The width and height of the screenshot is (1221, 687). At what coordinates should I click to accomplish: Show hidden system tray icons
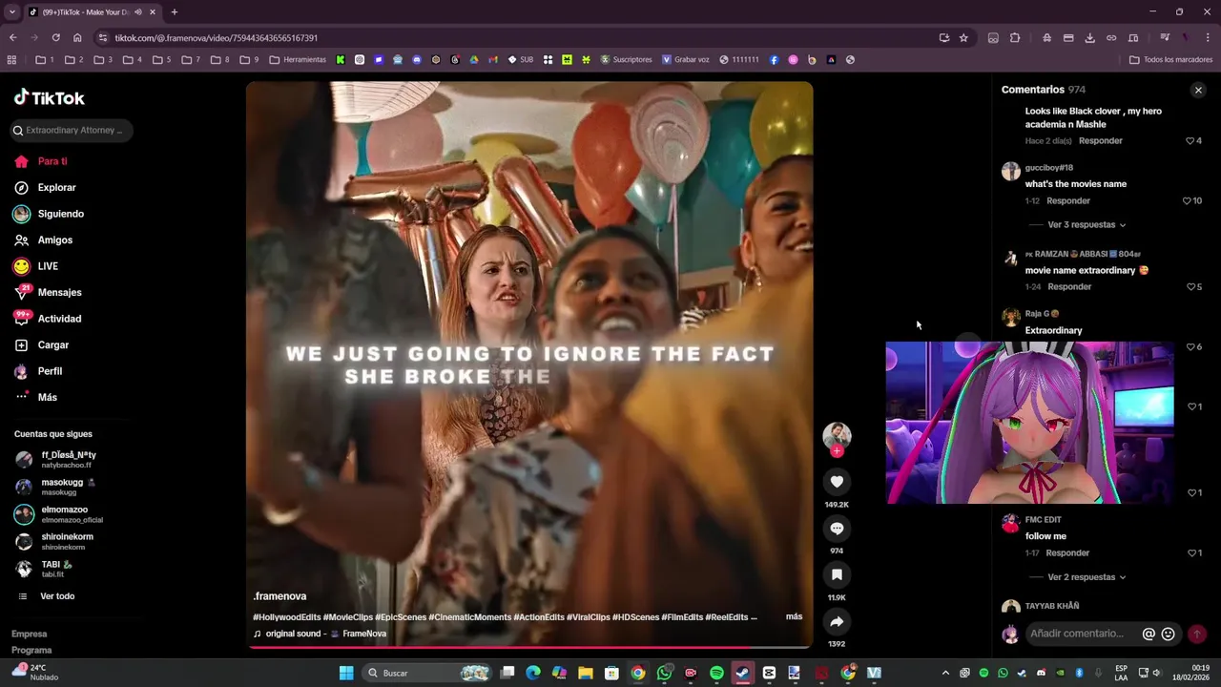coord(945,674)
